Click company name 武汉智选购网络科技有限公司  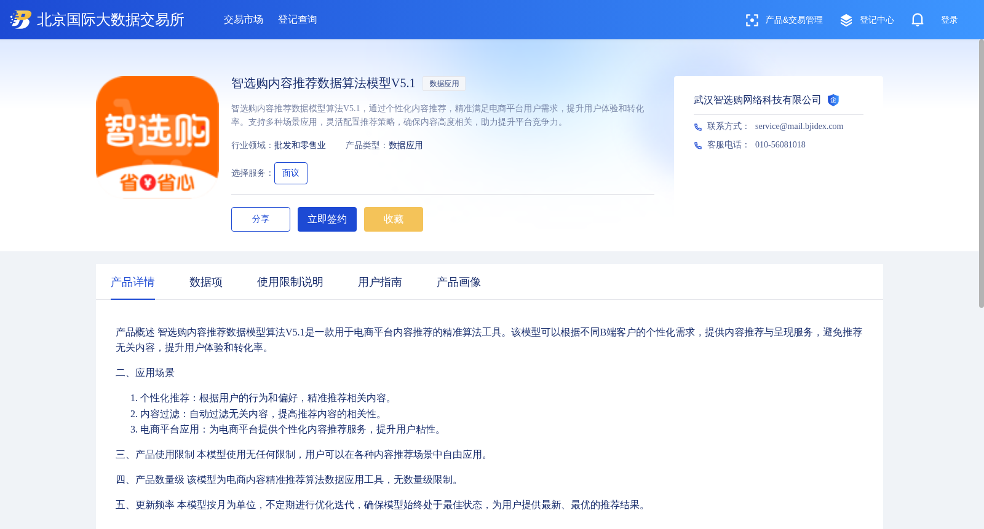coord(758,100)
